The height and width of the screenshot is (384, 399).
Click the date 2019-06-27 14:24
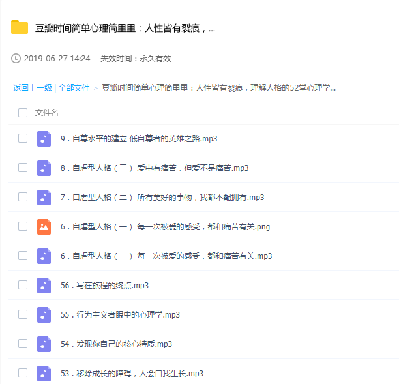57,59
